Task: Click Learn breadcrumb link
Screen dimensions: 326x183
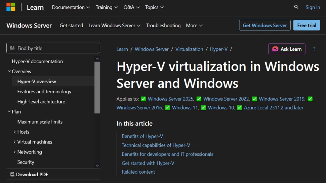Action: pos(122,49)
